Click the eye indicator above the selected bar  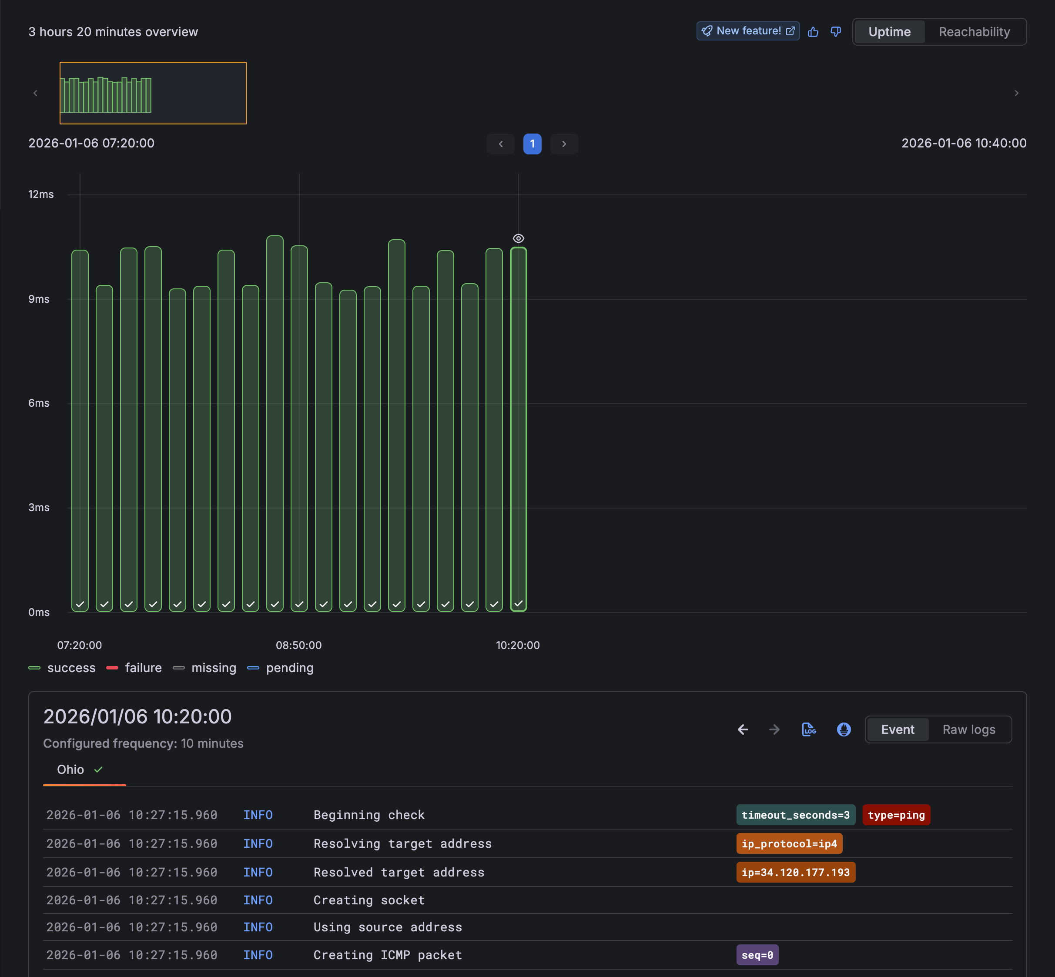click(x=518, y=238)
